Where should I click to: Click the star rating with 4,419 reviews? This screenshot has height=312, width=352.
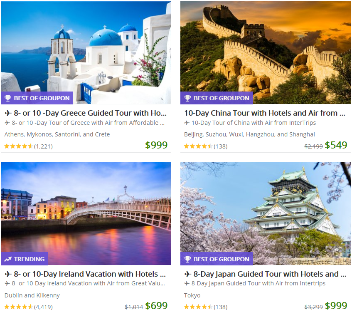(x=18, y=307)
